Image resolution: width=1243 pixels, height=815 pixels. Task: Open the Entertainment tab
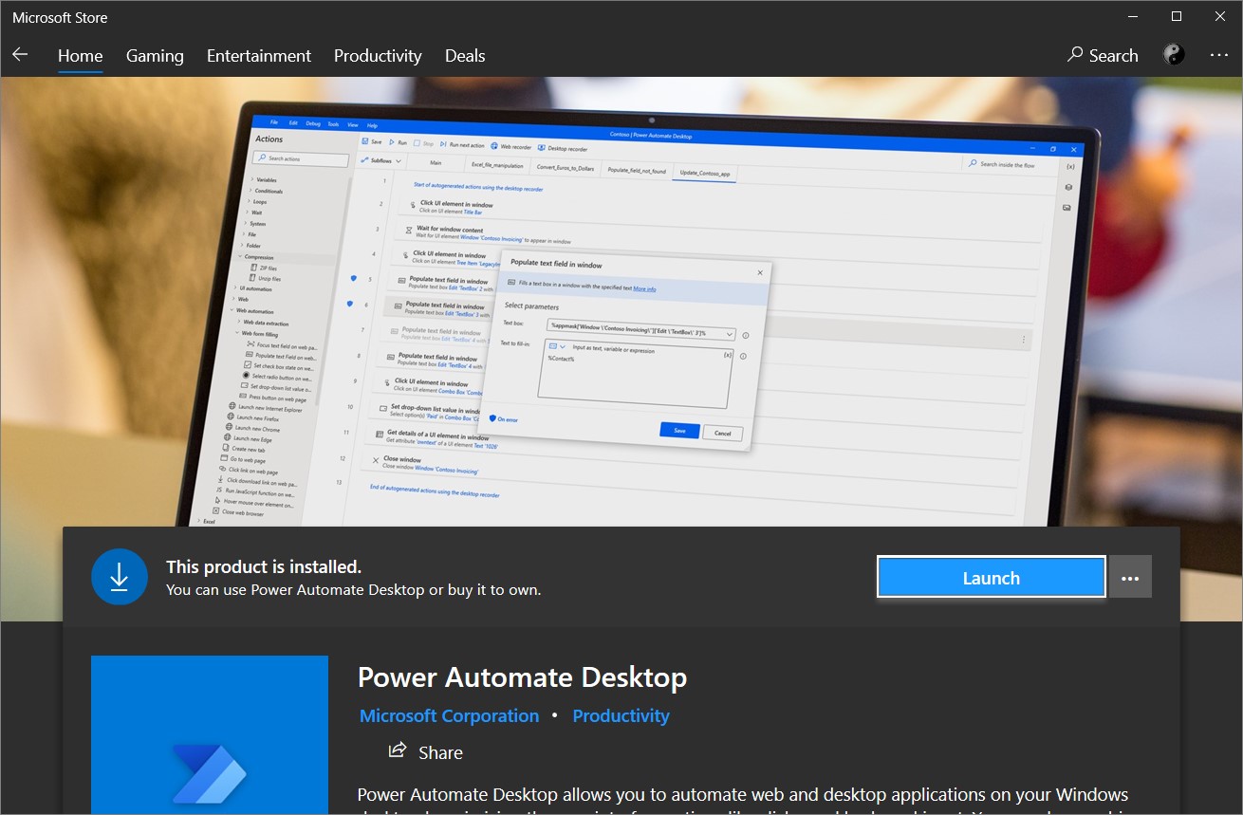coord(259,56)
